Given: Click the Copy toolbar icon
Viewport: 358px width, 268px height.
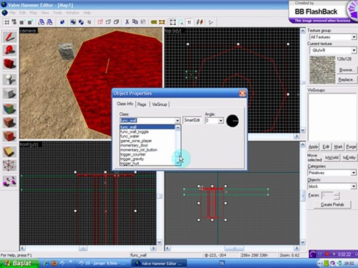Looking at the screenshot, I should pos(135,22).
